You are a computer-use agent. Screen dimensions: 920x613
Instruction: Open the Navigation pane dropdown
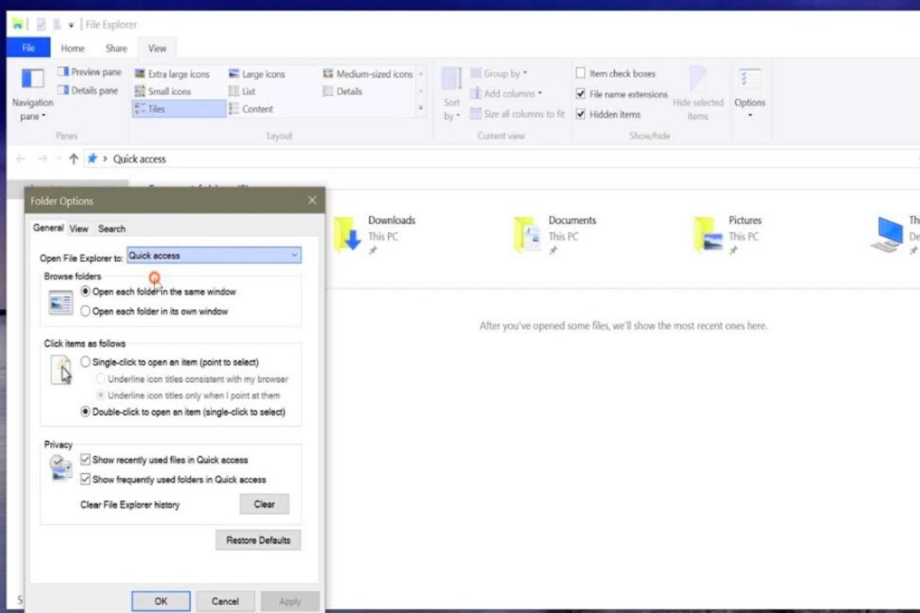(x=32, y=93)
